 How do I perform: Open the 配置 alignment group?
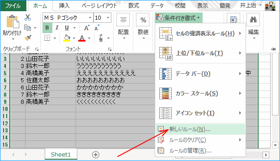[123, 27]
